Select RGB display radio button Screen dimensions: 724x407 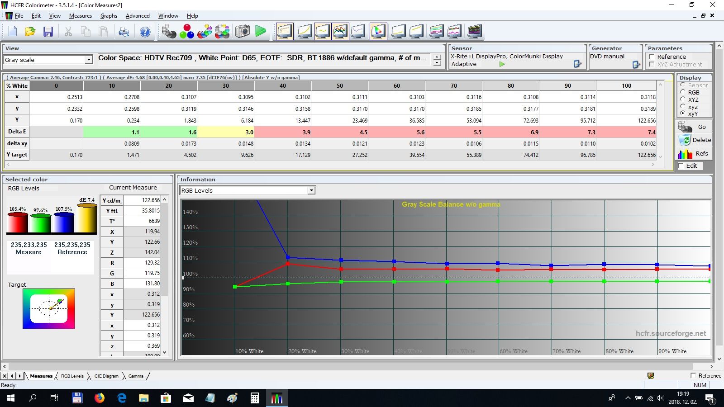click(683, 92)
